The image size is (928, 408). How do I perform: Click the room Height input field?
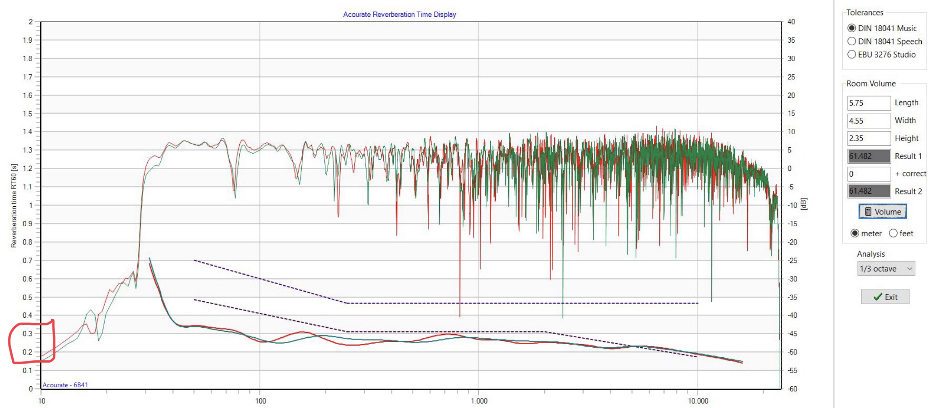tap(869, 138)
